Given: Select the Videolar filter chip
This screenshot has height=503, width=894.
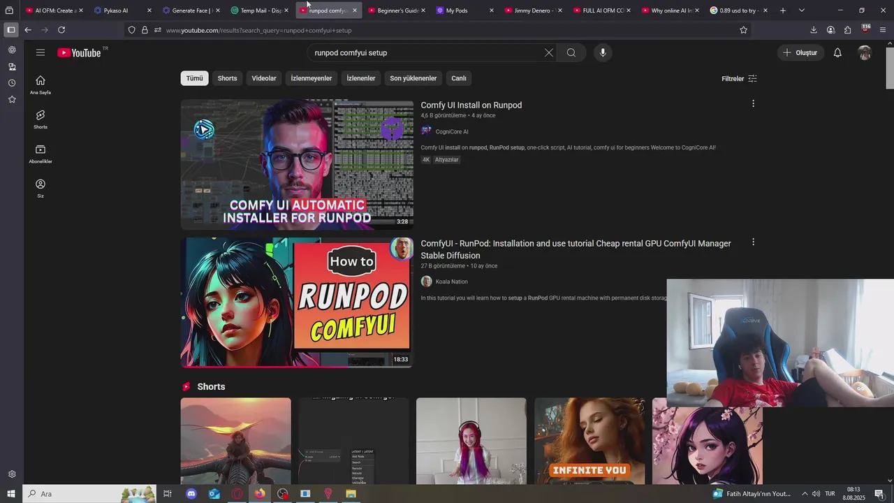Looking at the screenshot, I should (264, 78).
